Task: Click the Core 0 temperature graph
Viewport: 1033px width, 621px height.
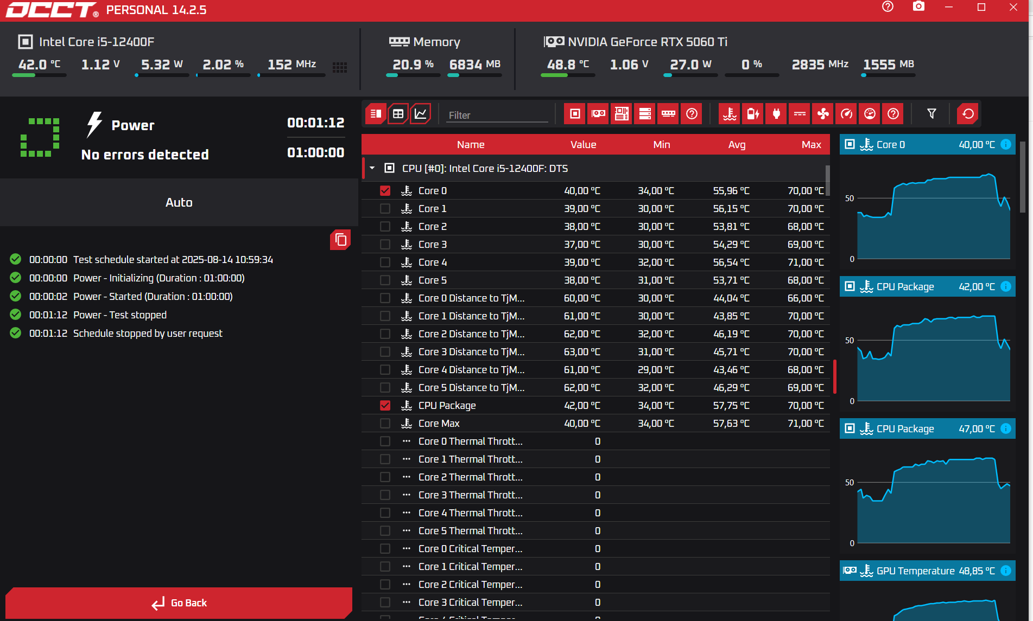Action: tap(928, 213)
